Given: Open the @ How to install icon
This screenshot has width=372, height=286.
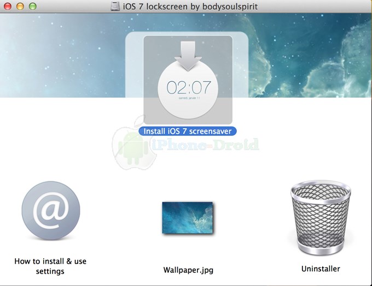Looking at the screenshot, I should pyautogui.click(x=50, y=211).
